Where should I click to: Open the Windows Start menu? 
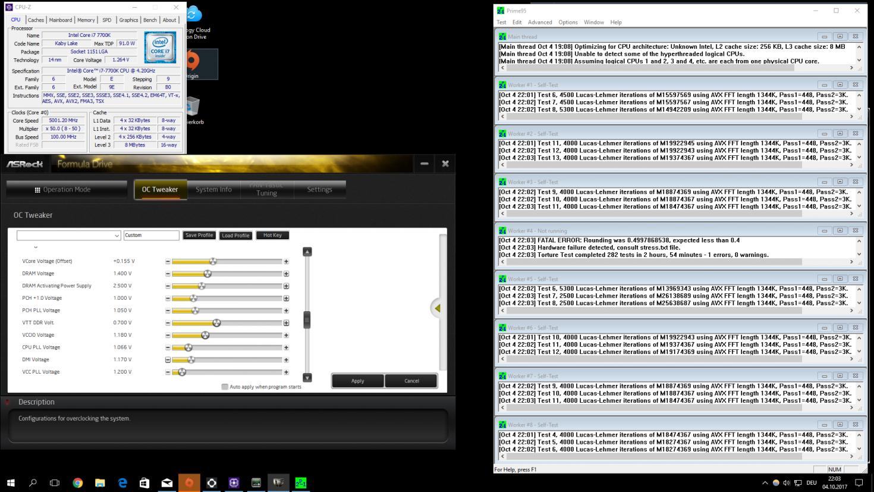11,482
